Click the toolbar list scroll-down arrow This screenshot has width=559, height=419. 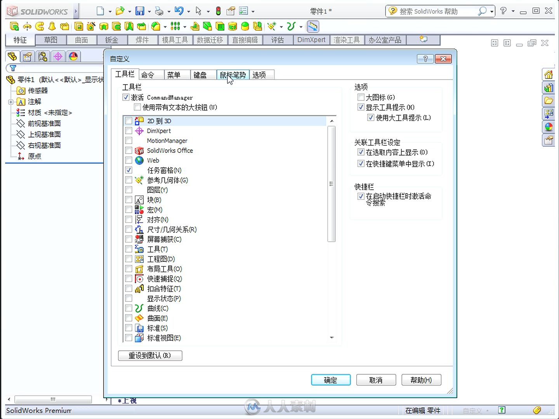332,338
